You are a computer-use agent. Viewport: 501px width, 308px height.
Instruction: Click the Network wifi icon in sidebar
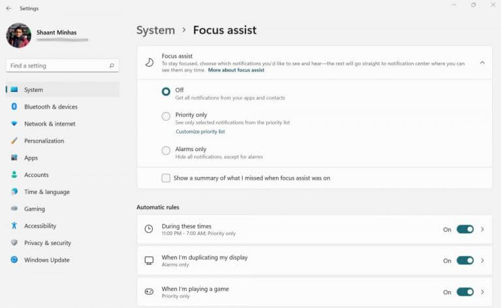[x=14, y=123]
